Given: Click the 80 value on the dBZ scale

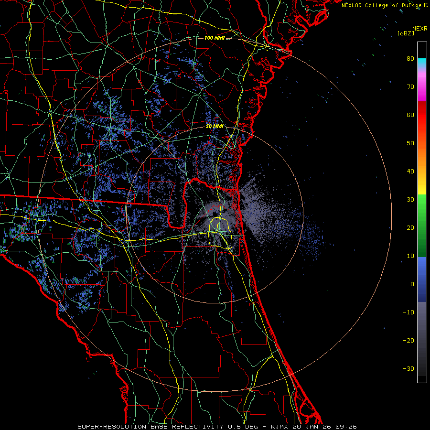Looking at the screenshot, I should click(410, 59).
